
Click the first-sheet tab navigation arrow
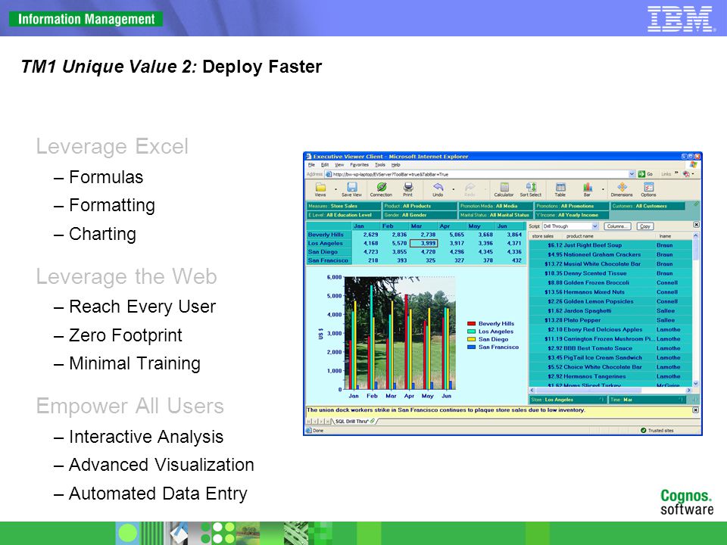(x=309, y=422)
